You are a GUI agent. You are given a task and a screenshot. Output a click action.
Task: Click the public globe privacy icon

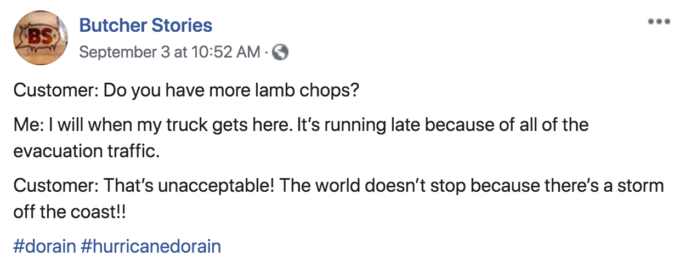click(281, 52)
